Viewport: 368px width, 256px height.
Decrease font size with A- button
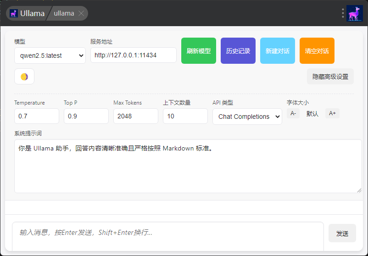coord(293,114)
